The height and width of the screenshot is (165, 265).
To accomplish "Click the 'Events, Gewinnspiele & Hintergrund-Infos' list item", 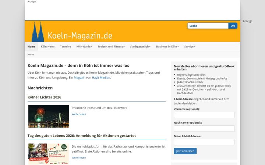I will pos(202,78).
